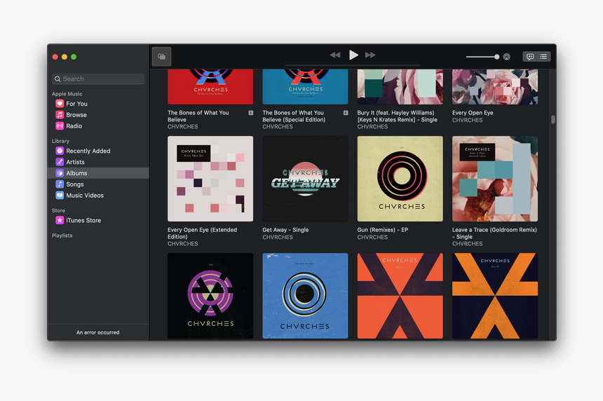
Task: Open the blue CHVRCHES circle cover
Action: click(305, 296)
